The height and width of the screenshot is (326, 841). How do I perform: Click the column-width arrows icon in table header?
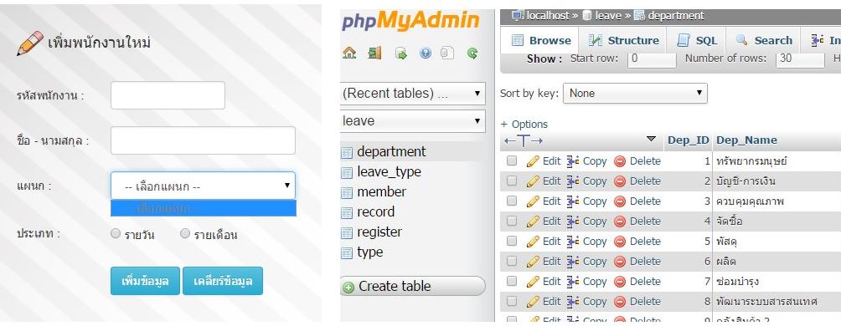[x=524, y=140]
